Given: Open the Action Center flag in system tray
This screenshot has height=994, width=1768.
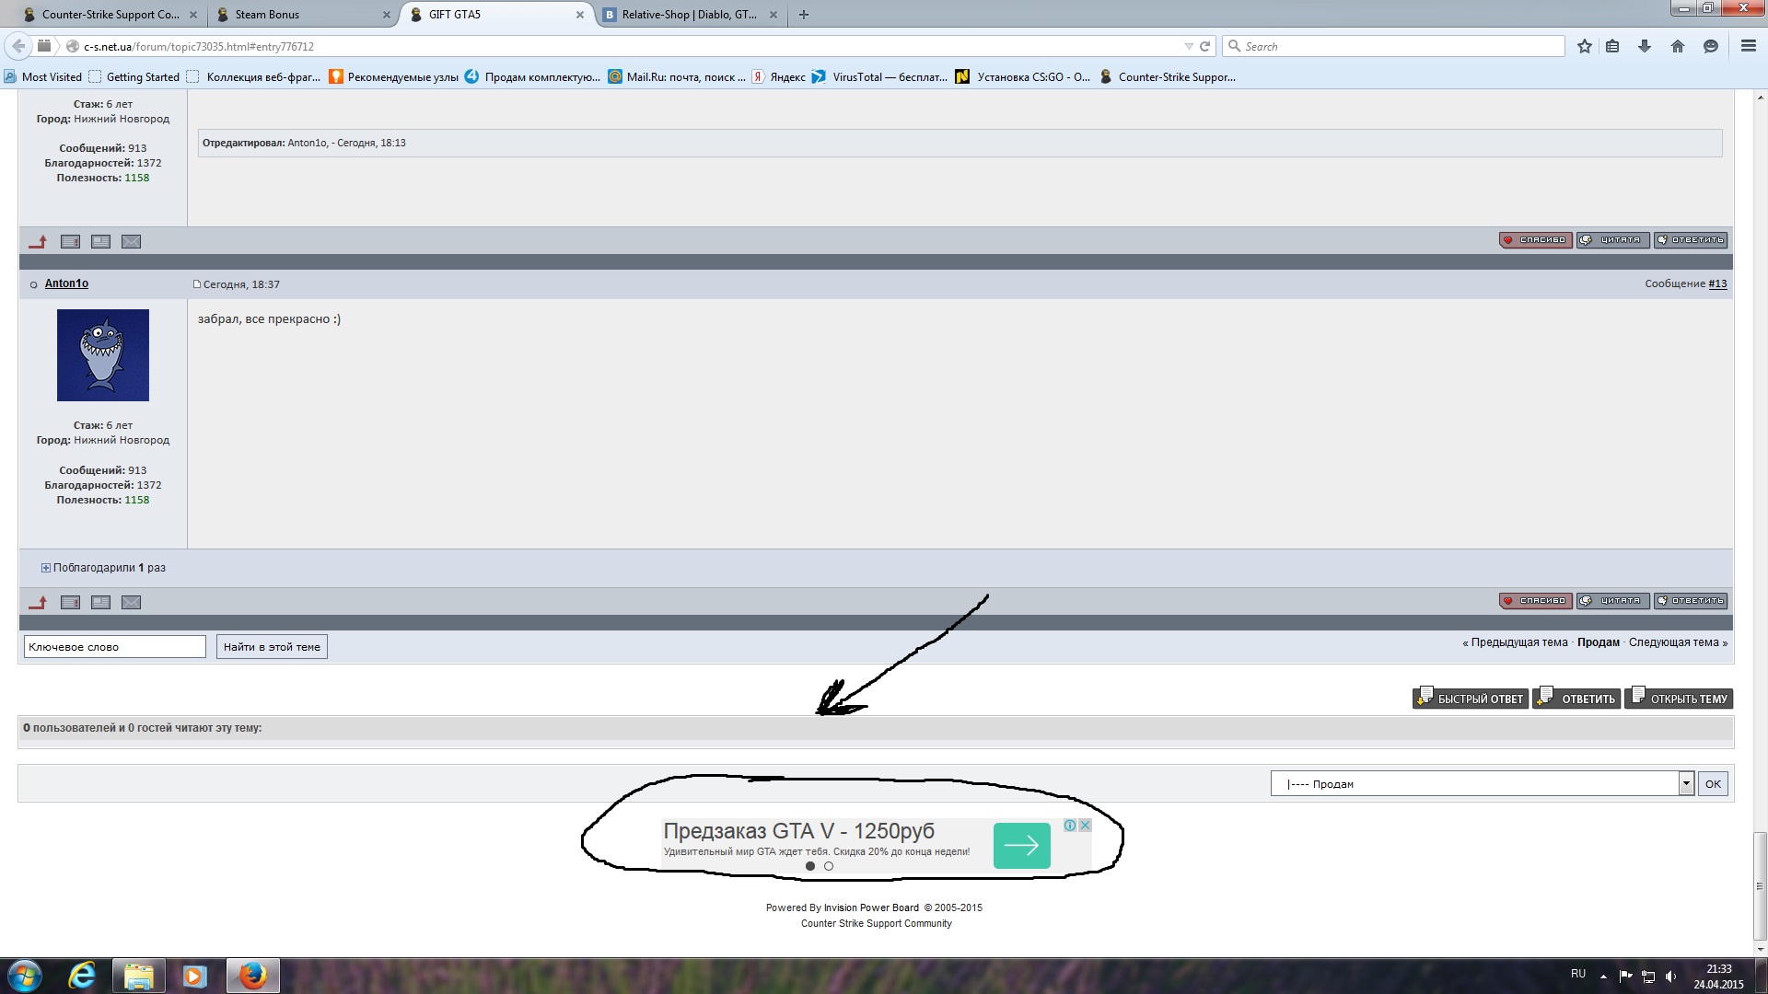Looking at the screenshot, I should point(1625,977).
